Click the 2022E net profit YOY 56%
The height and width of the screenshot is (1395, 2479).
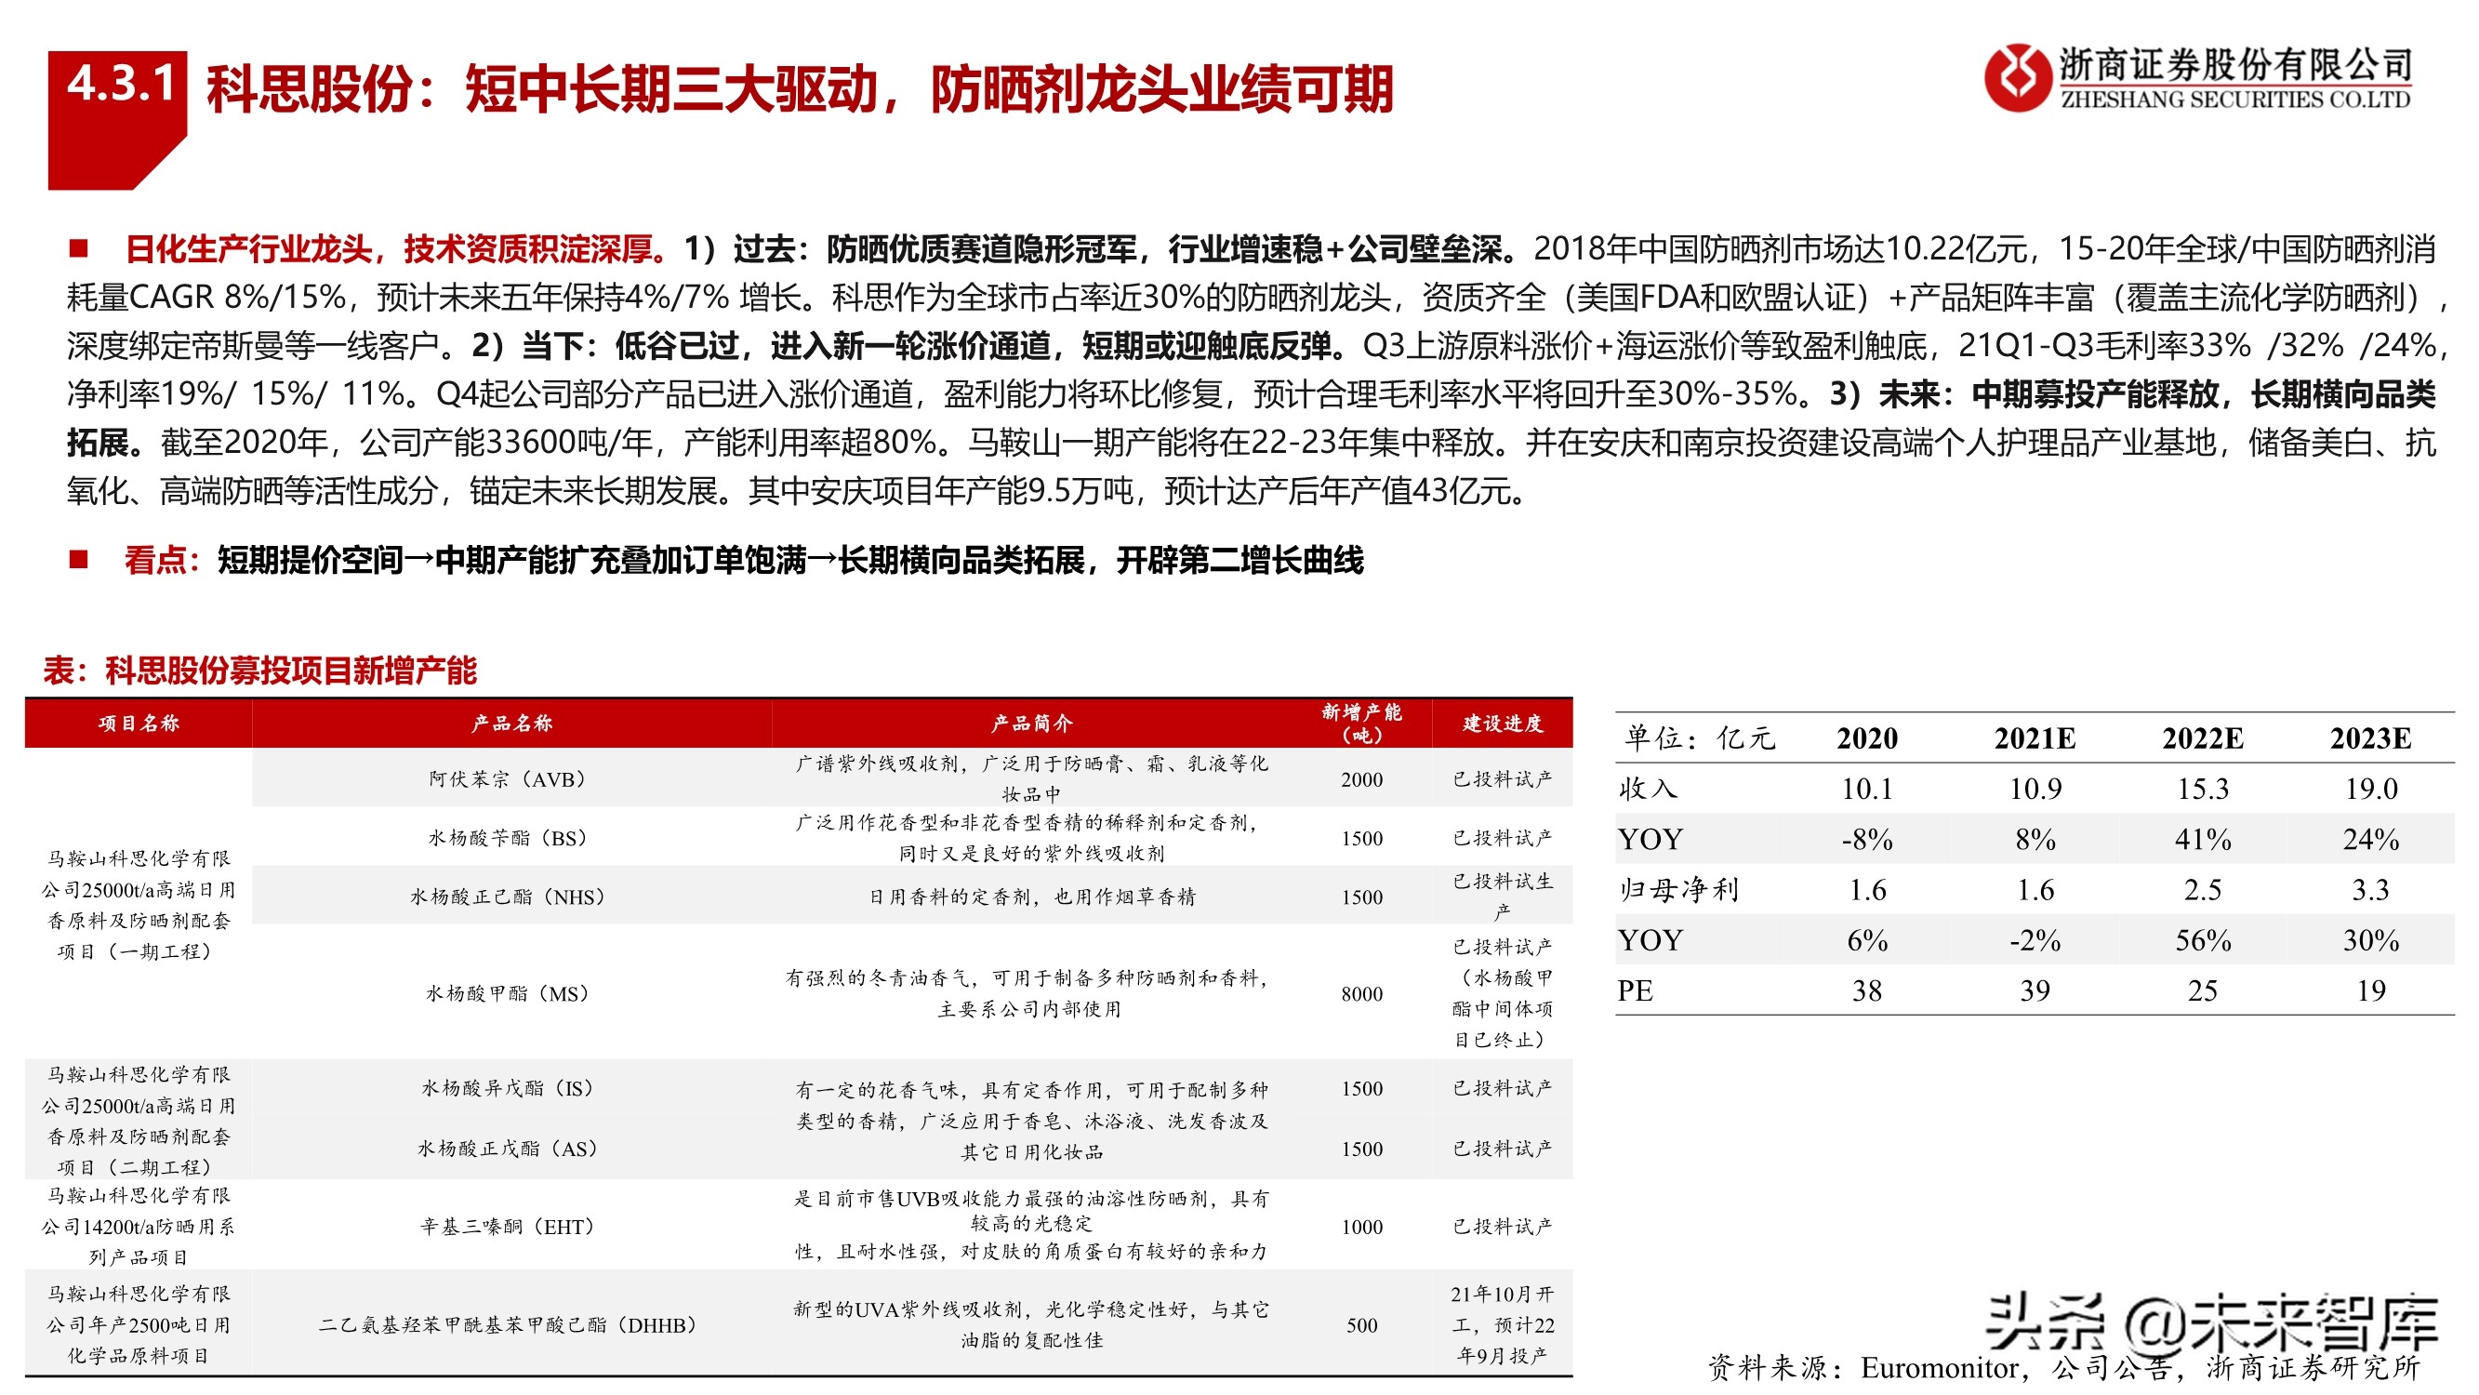2203,940
